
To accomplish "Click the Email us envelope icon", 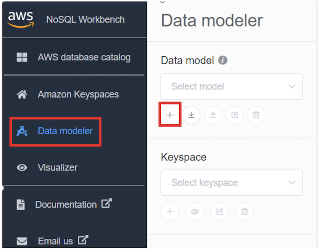I will pos(22,241).
